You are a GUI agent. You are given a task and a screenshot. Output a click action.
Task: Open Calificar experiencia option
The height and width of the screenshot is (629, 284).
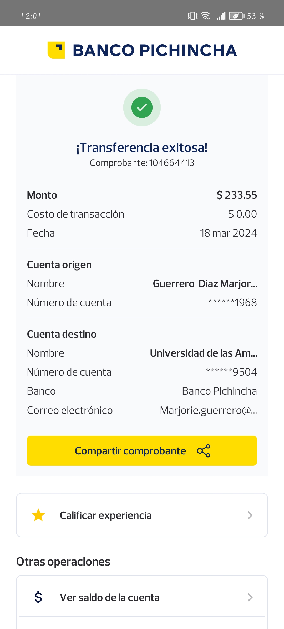pos(106,515)
